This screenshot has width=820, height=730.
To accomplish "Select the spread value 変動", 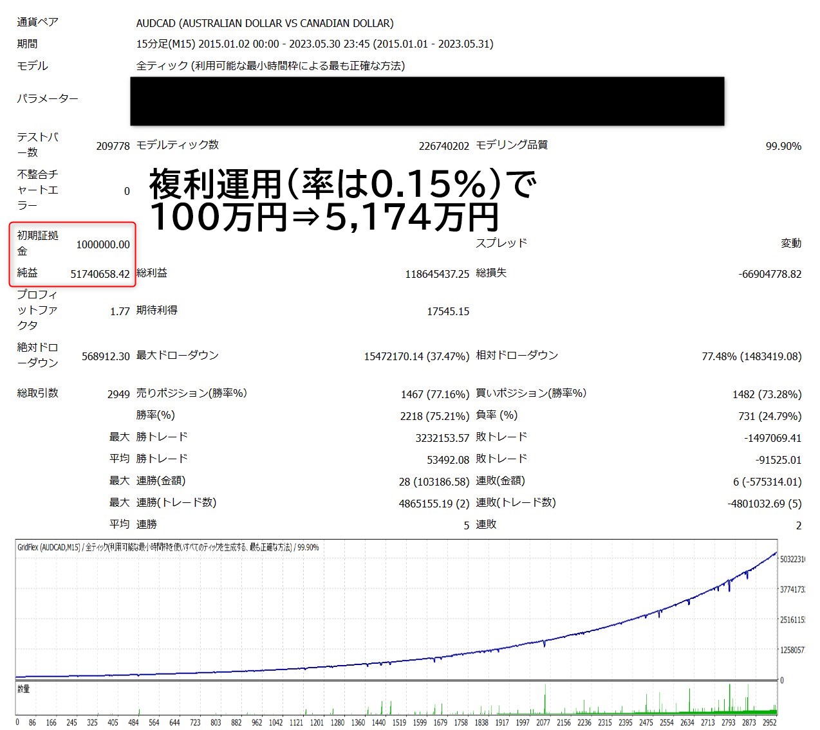I will 791,243.
